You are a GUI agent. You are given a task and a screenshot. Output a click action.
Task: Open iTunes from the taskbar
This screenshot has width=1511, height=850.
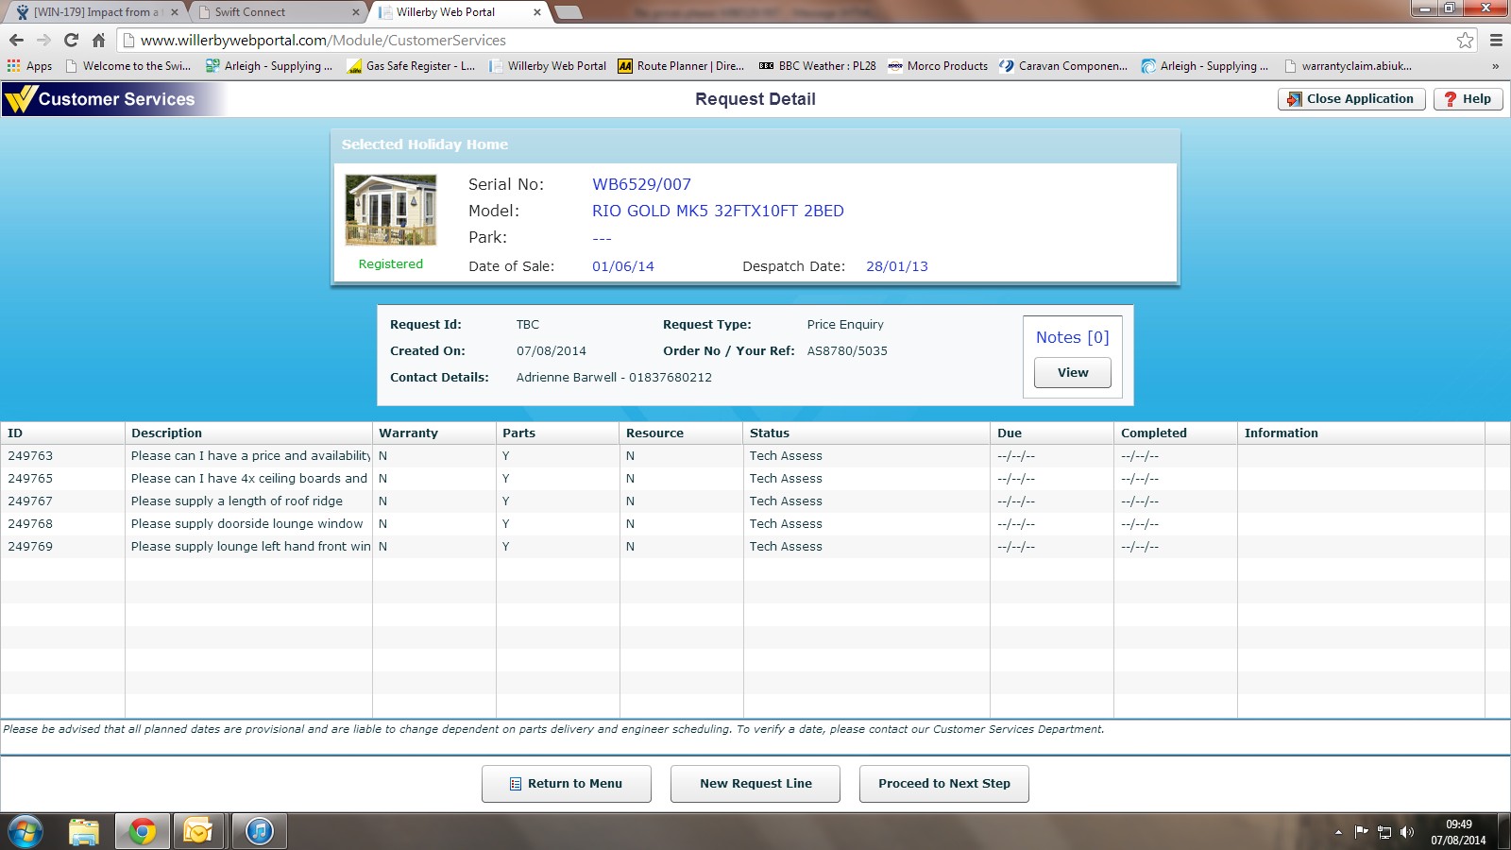[259, 831]
